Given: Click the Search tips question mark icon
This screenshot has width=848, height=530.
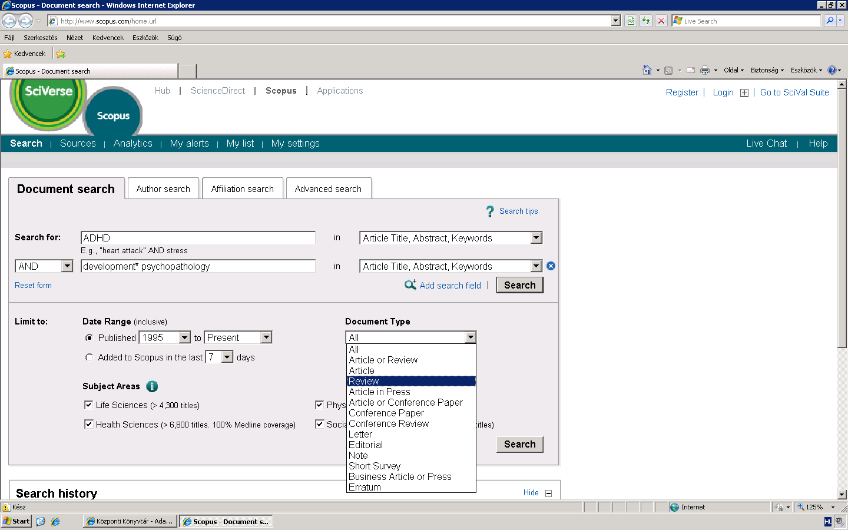Looking at the screenshot, I should pos(490,211).
